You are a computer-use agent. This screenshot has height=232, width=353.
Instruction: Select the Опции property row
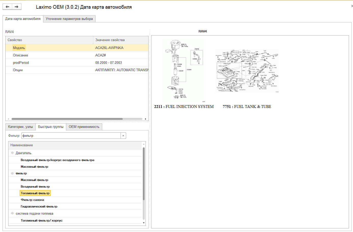(77, 70)
